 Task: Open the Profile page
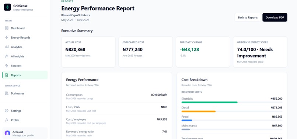coord(25,120)
